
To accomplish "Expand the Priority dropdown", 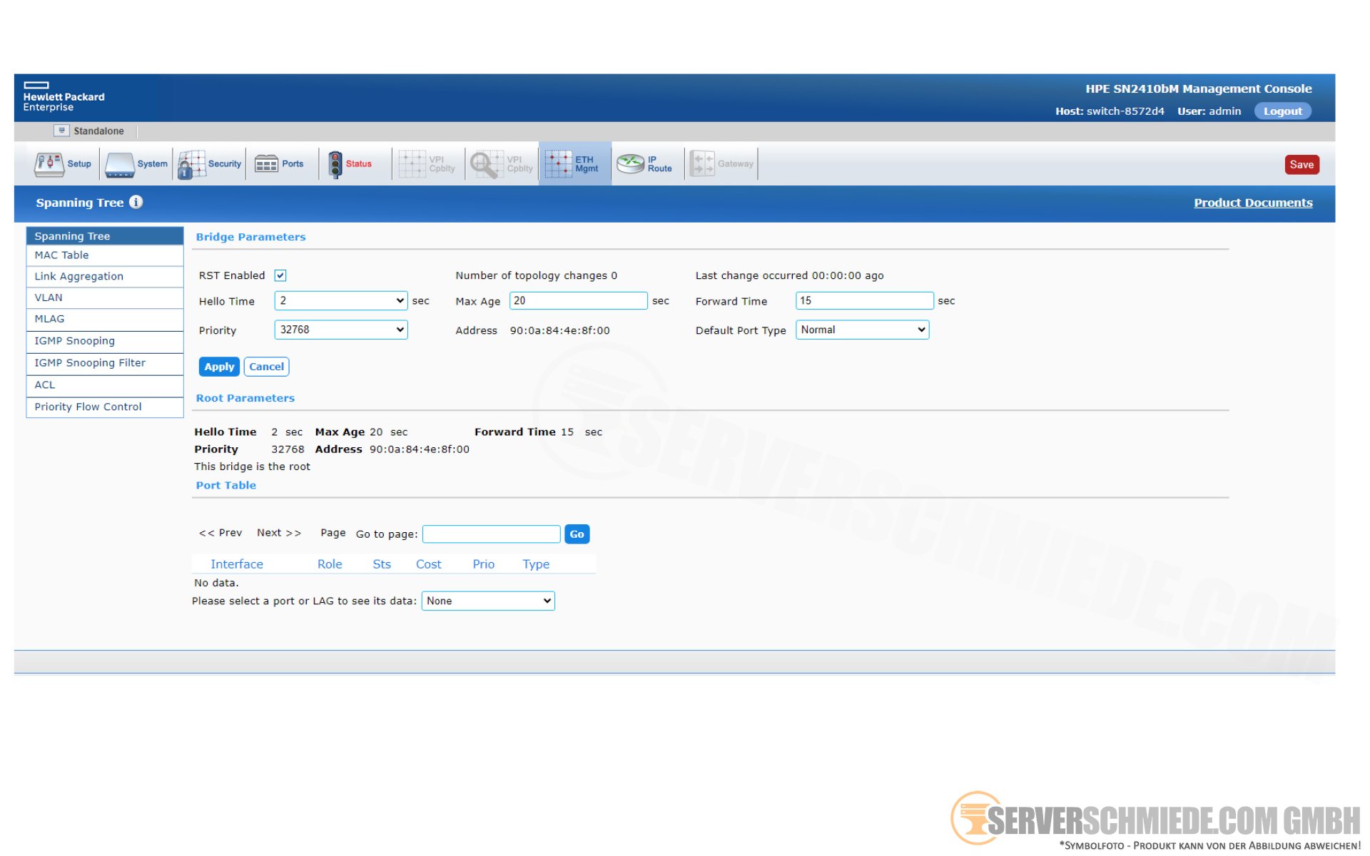I will (340, 330).
